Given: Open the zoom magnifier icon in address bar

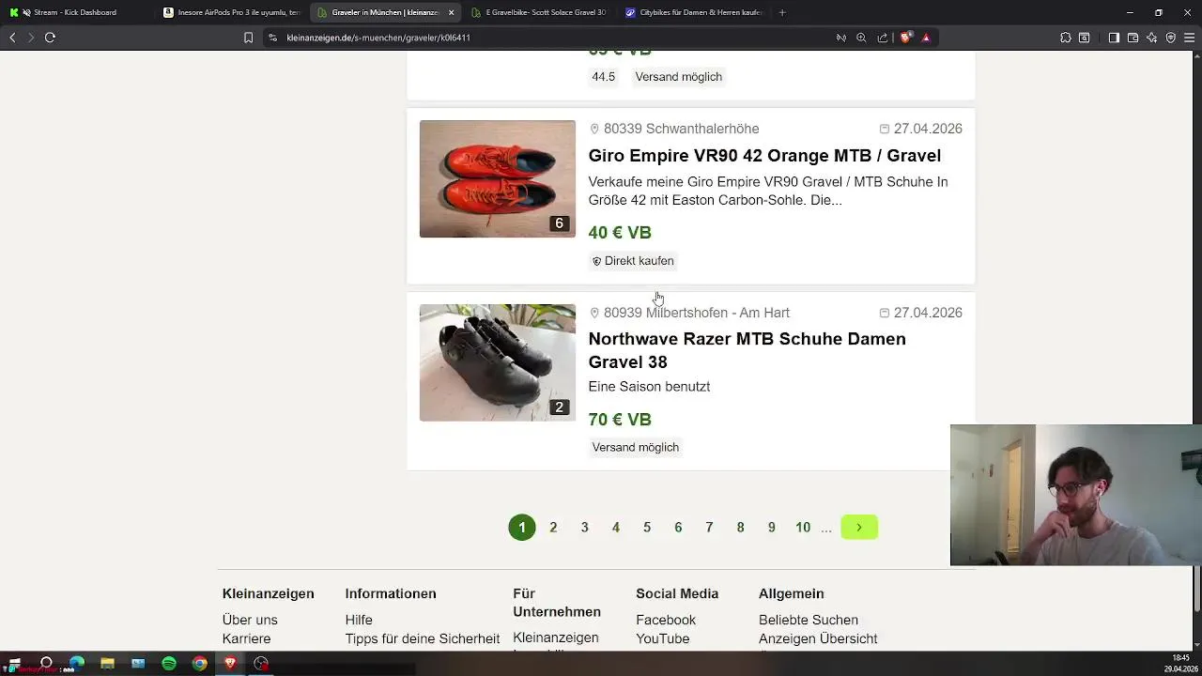Looking at the screenshot, I should point(861,38).
